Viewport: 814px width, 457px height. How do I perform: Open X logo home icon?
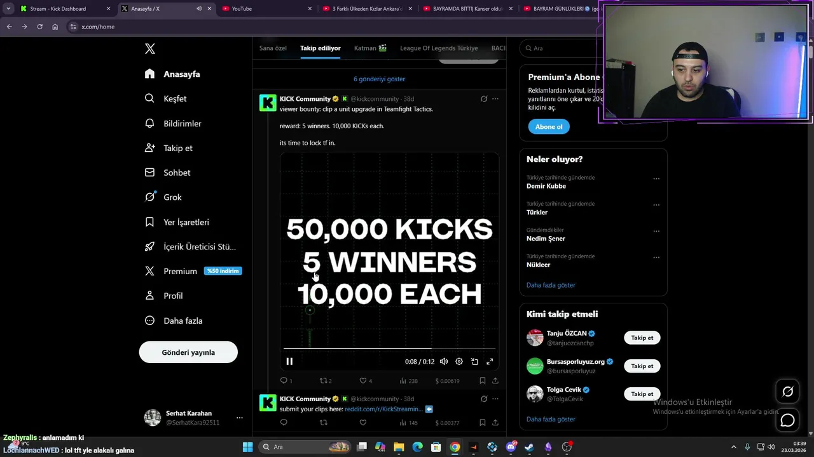[150, 49]
